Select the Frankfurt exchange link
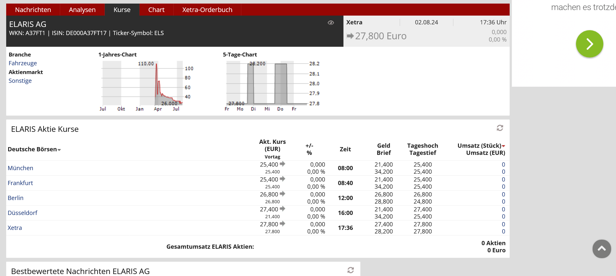The image size is (616, 276). 20,183
